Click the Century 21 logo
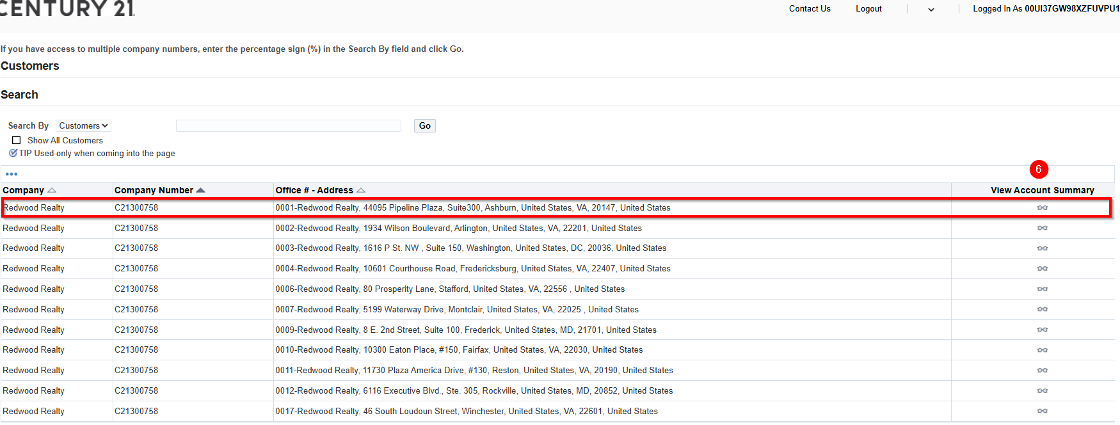1120x425 pixels. point(67,8)
